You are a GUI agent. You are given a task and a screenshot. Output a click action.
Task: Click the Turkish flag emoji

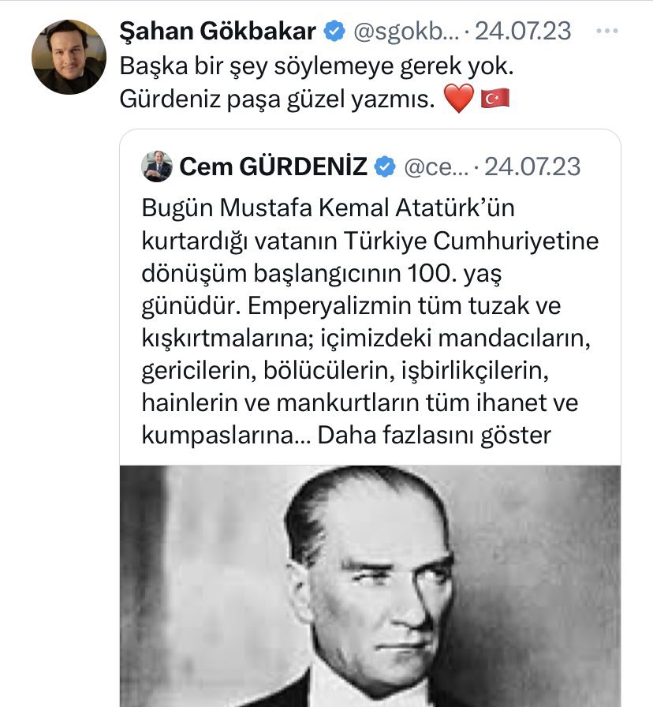pos(496,99)
